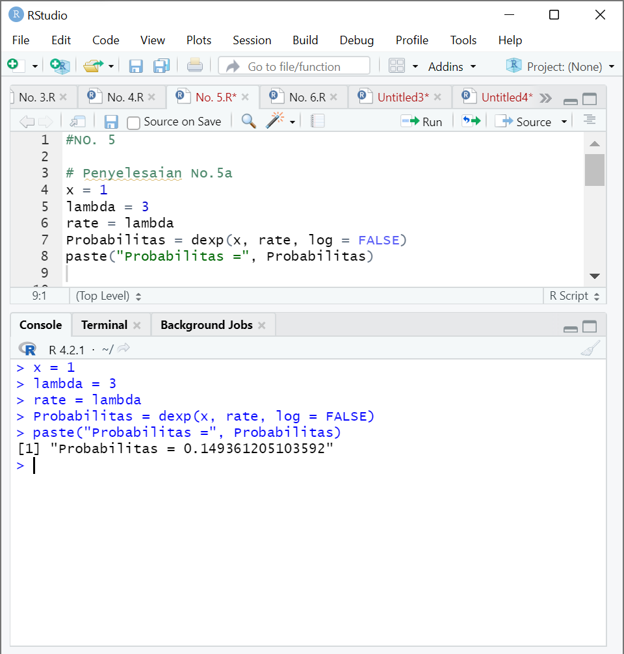The height and width of the screenshot is (654, 624).
Task: Open the Code menu
Action: pyautogui.click(x=105, y=40)
